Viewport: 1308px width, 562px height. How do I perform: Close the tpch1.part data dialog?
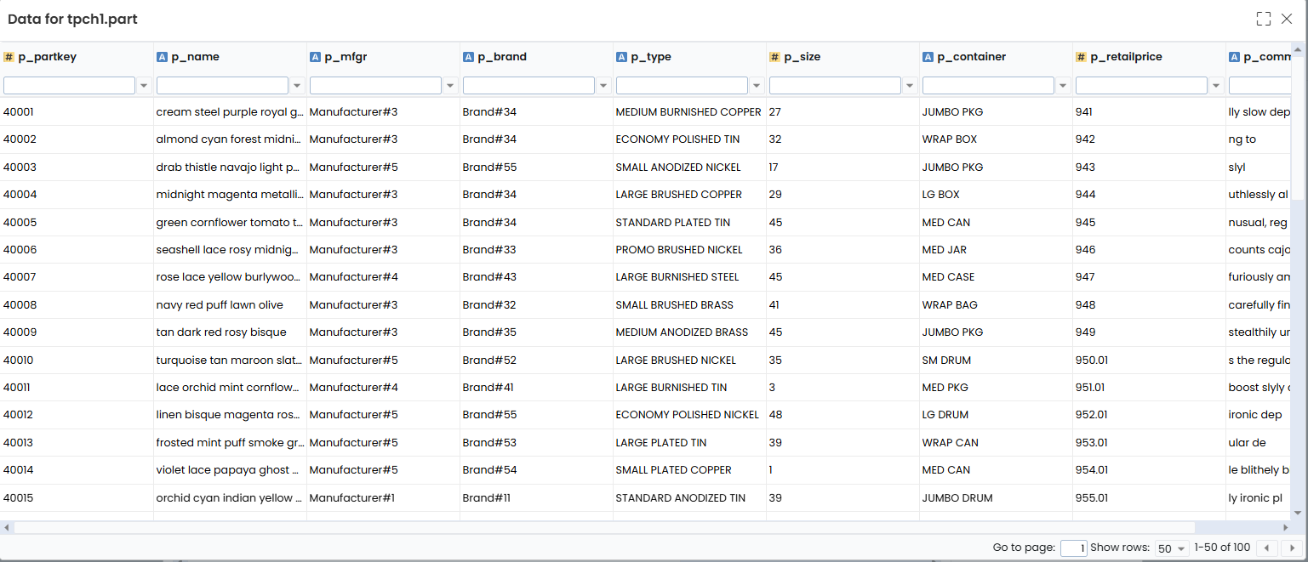[1287, 19]
